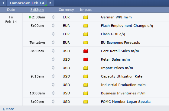169x111 pixels.
Task: Open Flash GDP q/q event
Action: 113,34
